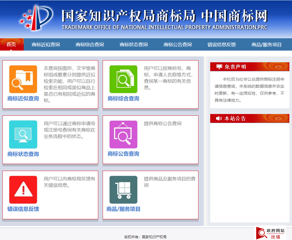Screen dimensions: 292x240
Task: Click the blue 商标近似查询 card title link
Action: (23, 99)
